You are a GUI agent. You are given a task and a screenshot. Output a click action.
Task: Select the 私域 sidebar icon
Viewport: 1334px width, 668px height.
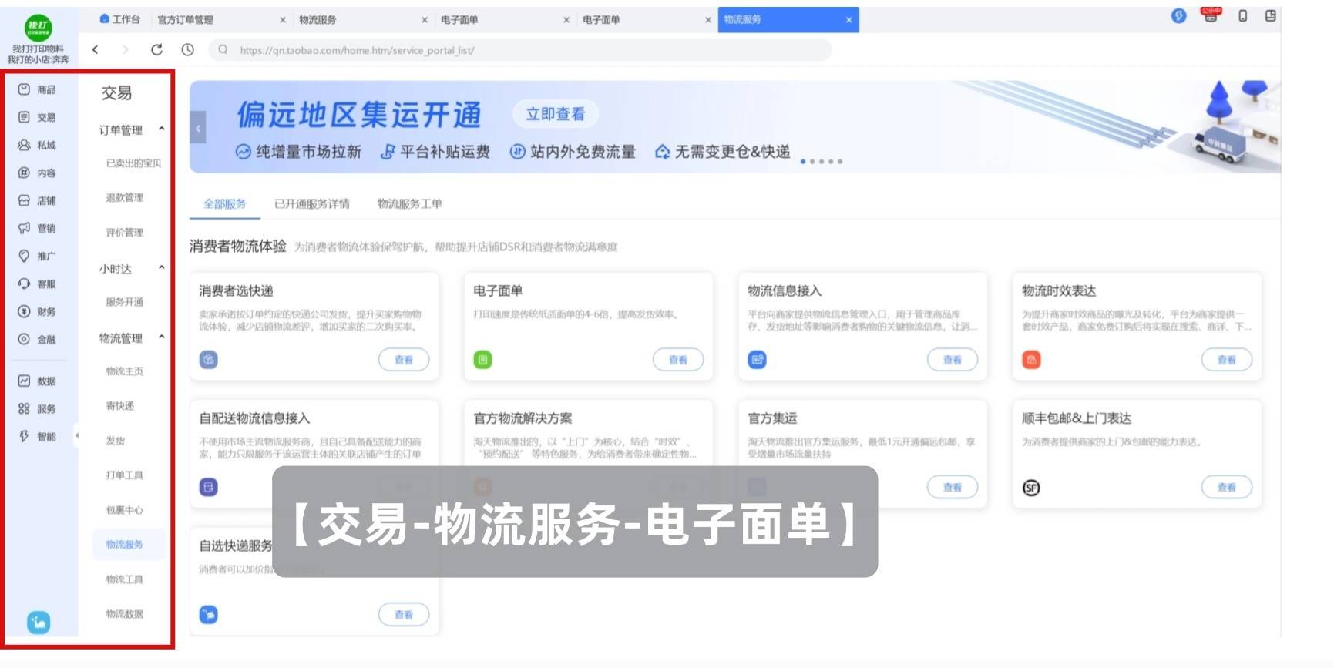(24, 145)
